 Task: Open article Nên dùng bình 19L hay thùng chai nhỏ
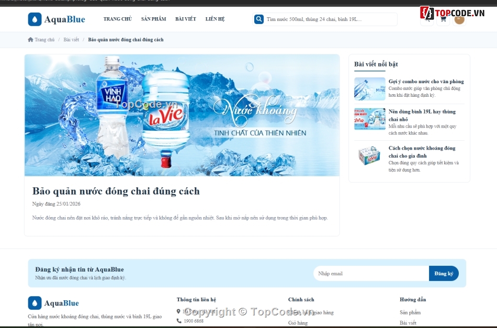click(x=422, y=116)
